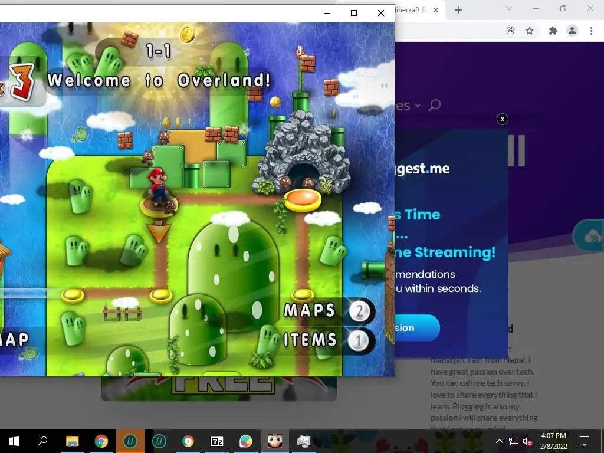Click the gold coin atop the game map
604x453 pixels.
(188, 34)
